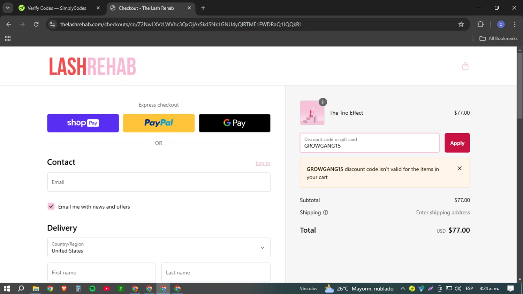Click the Last name field
The image size is (523, 294).
click(216, 272)
